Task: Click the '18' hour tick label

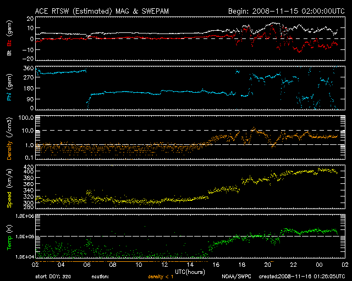Action: [x=242, y=265]
